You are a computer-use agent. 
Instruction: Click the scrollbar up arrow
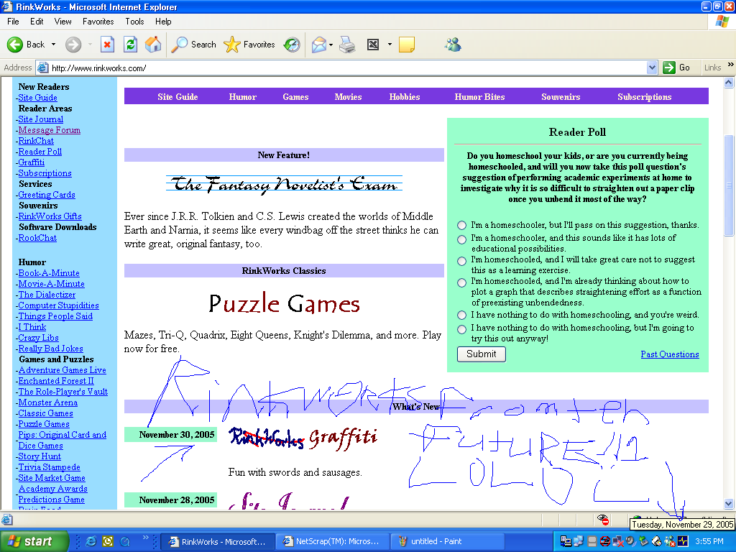(729, 83)
